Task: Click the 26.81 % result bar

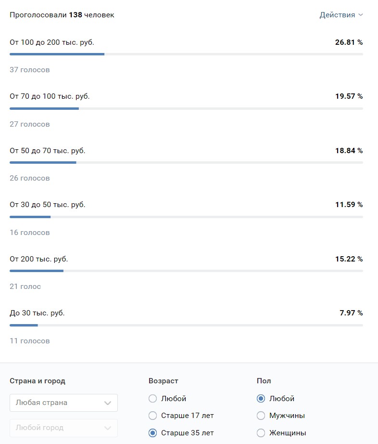Action: coord(186,54)
